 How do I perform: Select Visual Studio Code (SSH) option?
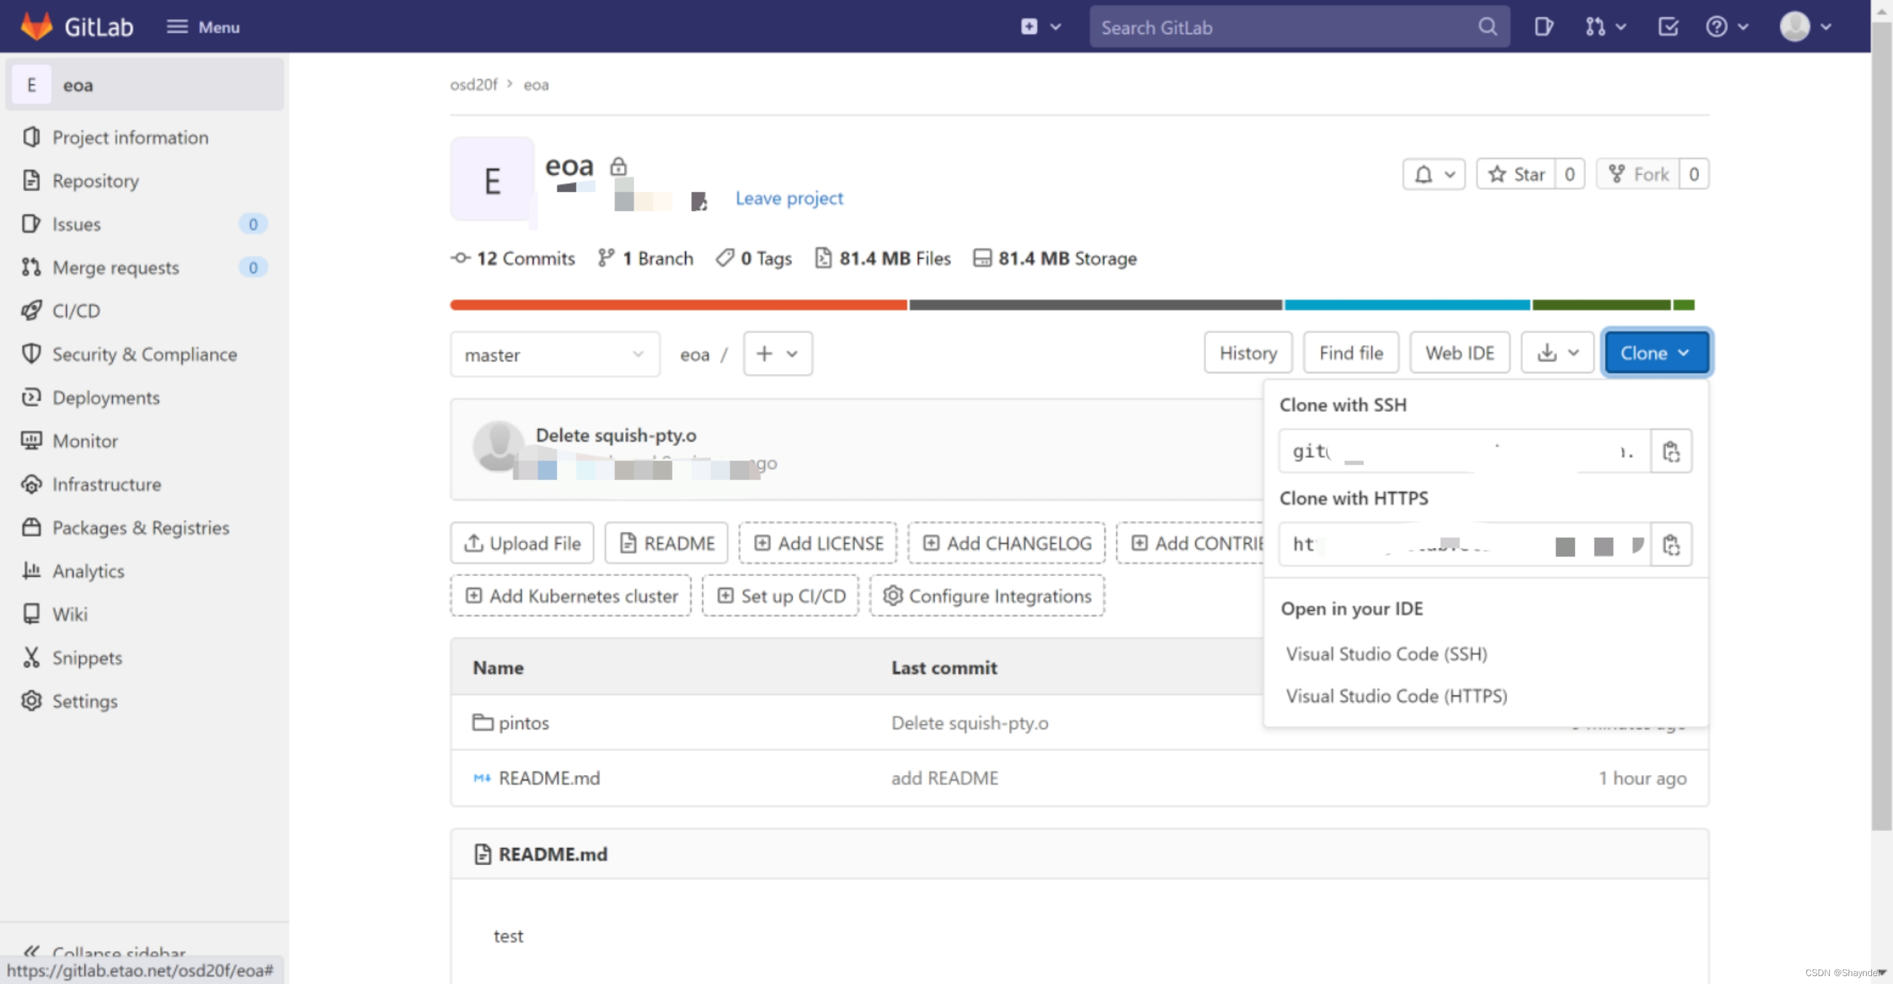coord(1386,654)
